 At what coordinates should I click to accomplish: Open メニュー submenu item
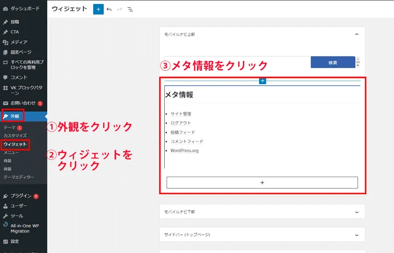click(11, 152)
